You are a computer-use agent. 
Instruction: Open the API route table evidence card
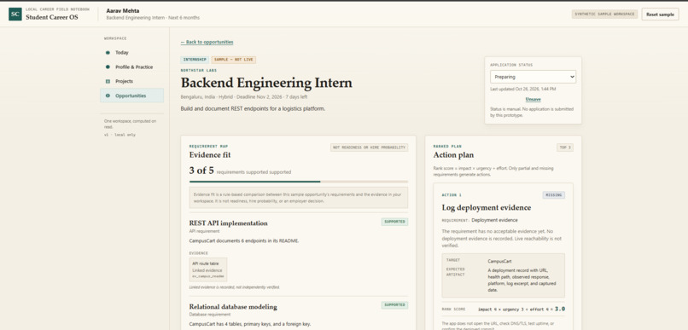(208, 269)
